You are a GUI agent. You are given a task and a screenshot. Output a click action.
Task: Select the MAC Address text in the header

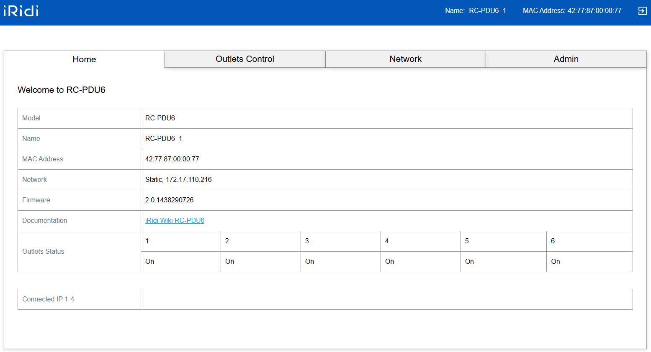tap(572, 11)
